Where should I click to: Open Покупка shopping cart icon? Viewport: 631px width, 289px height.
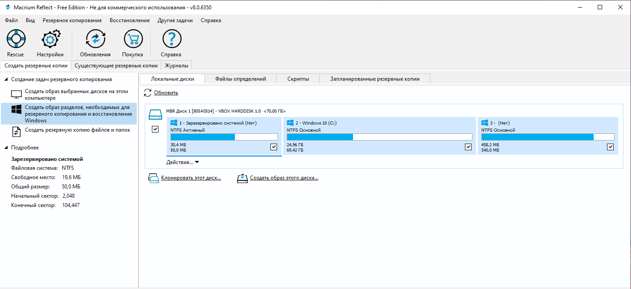[132, 39]
